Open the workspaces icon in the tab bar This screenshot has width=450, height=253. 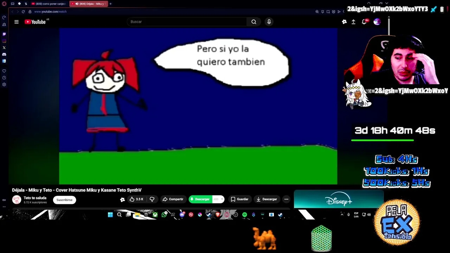(x=13, y=4)
